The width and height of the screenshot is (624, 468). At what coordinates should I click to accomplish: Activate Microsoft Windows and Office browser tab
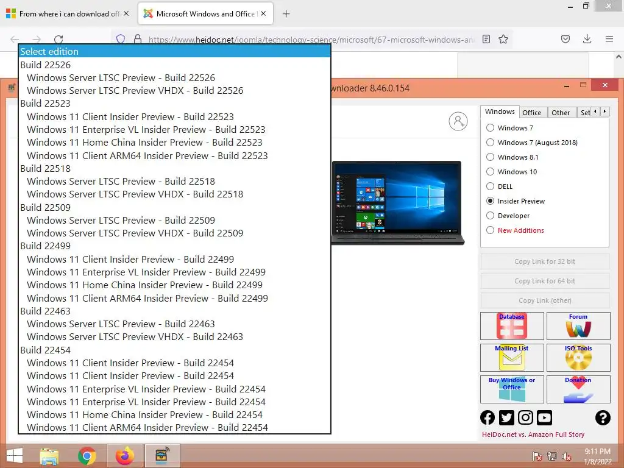(205, 14)
